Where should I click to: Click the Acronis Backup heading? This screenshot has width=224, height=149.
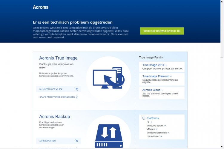[x=55, y=116]
